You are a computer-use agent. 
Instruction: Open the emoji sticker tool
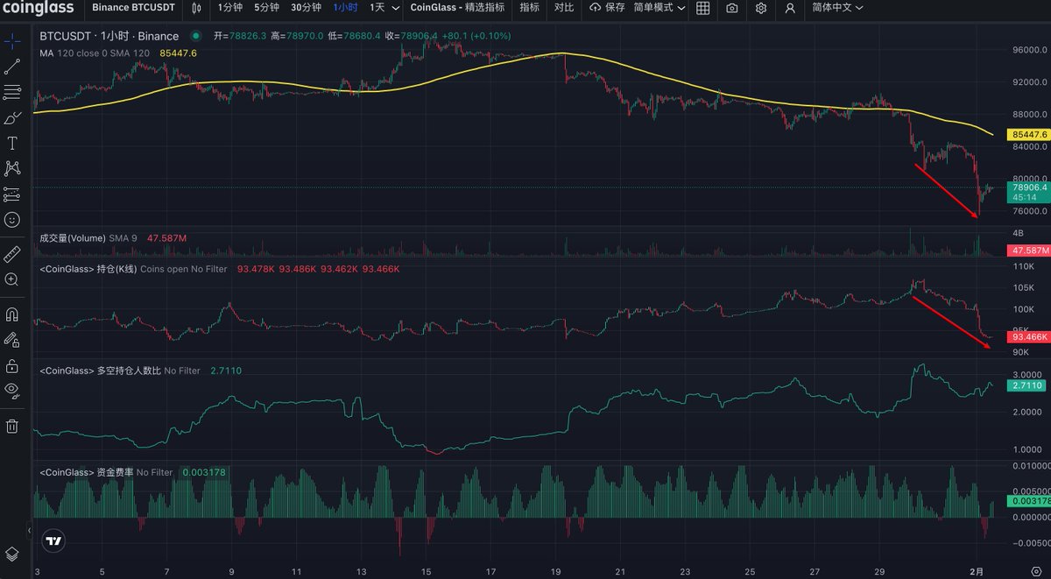12,220
